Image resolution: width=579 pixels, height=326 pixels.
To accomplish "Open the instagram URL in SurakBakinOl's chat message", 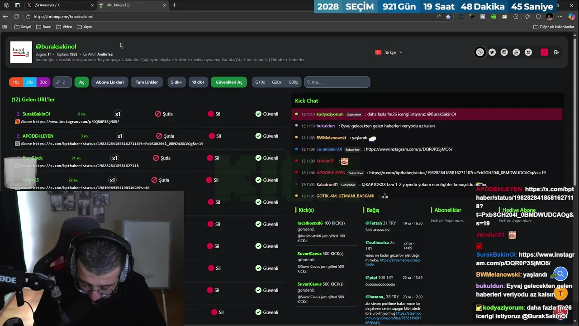I will click(409, 149).
